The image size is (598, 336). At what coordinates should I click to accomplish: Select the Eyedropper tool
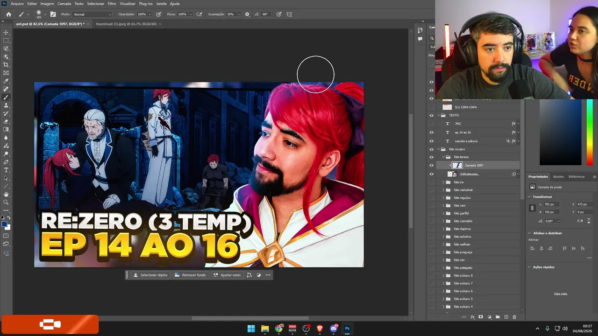(6, 81)
